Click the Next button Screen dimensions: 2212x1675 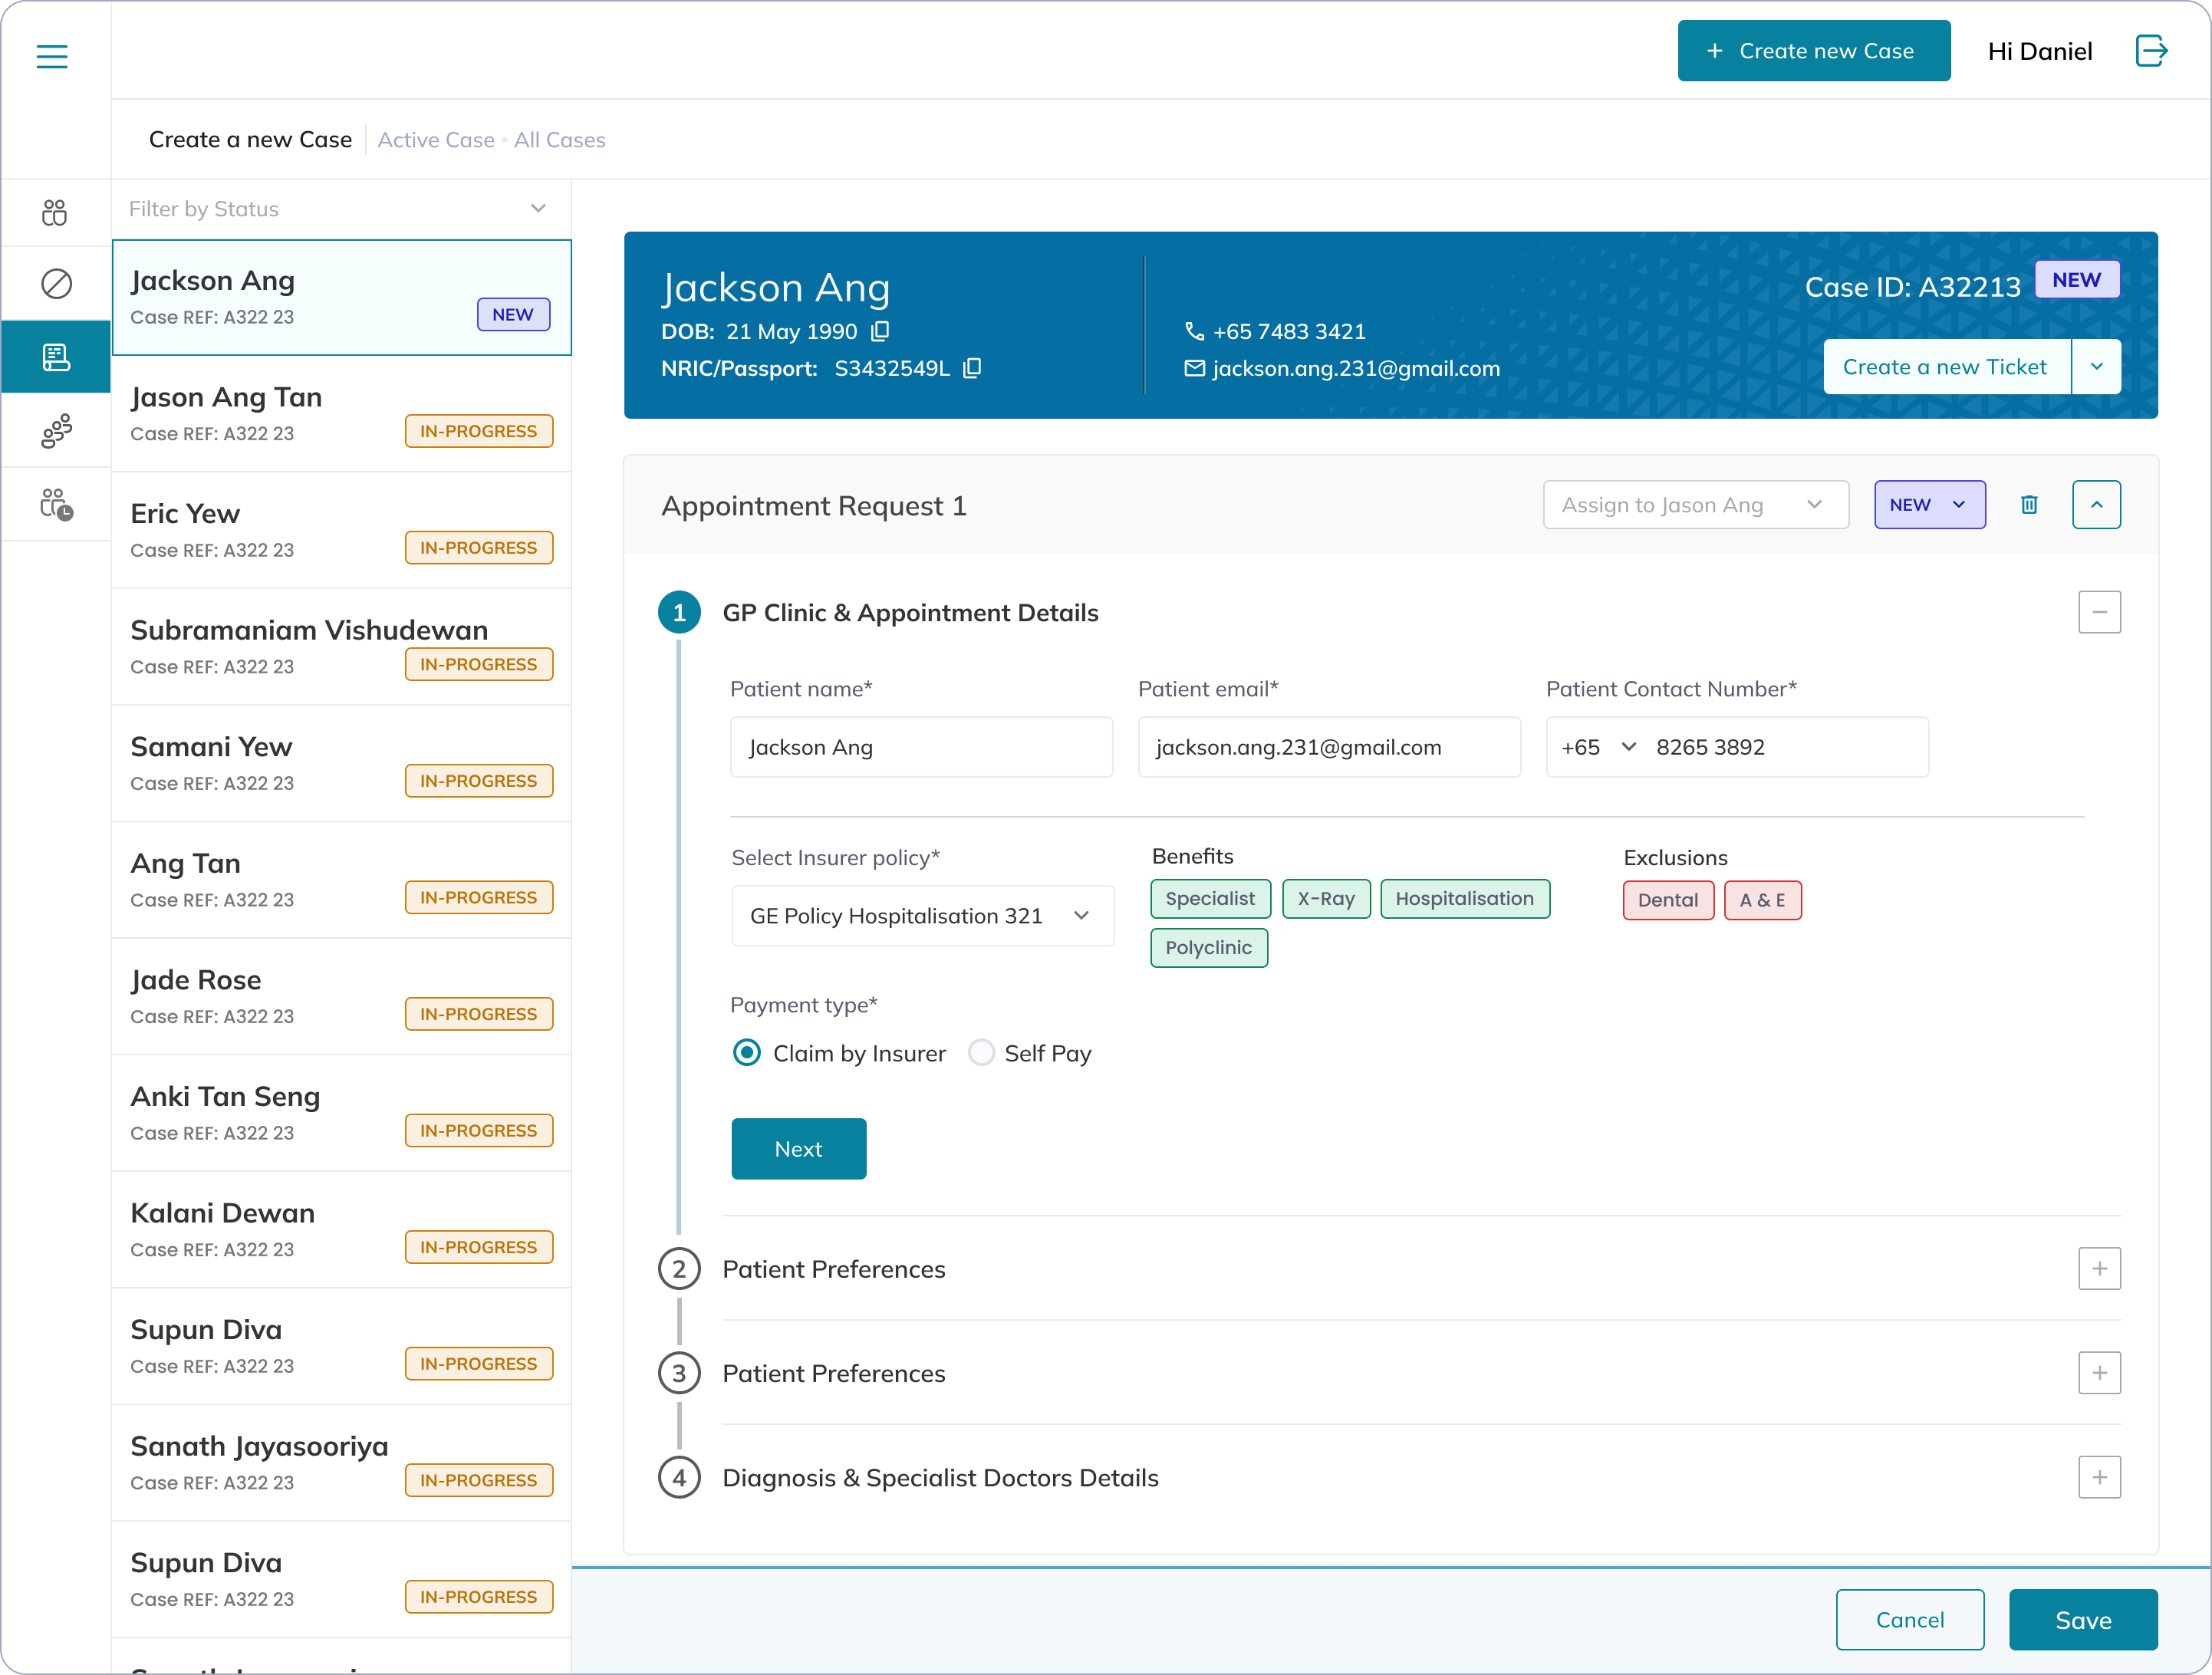click(x=798, y=1149)
